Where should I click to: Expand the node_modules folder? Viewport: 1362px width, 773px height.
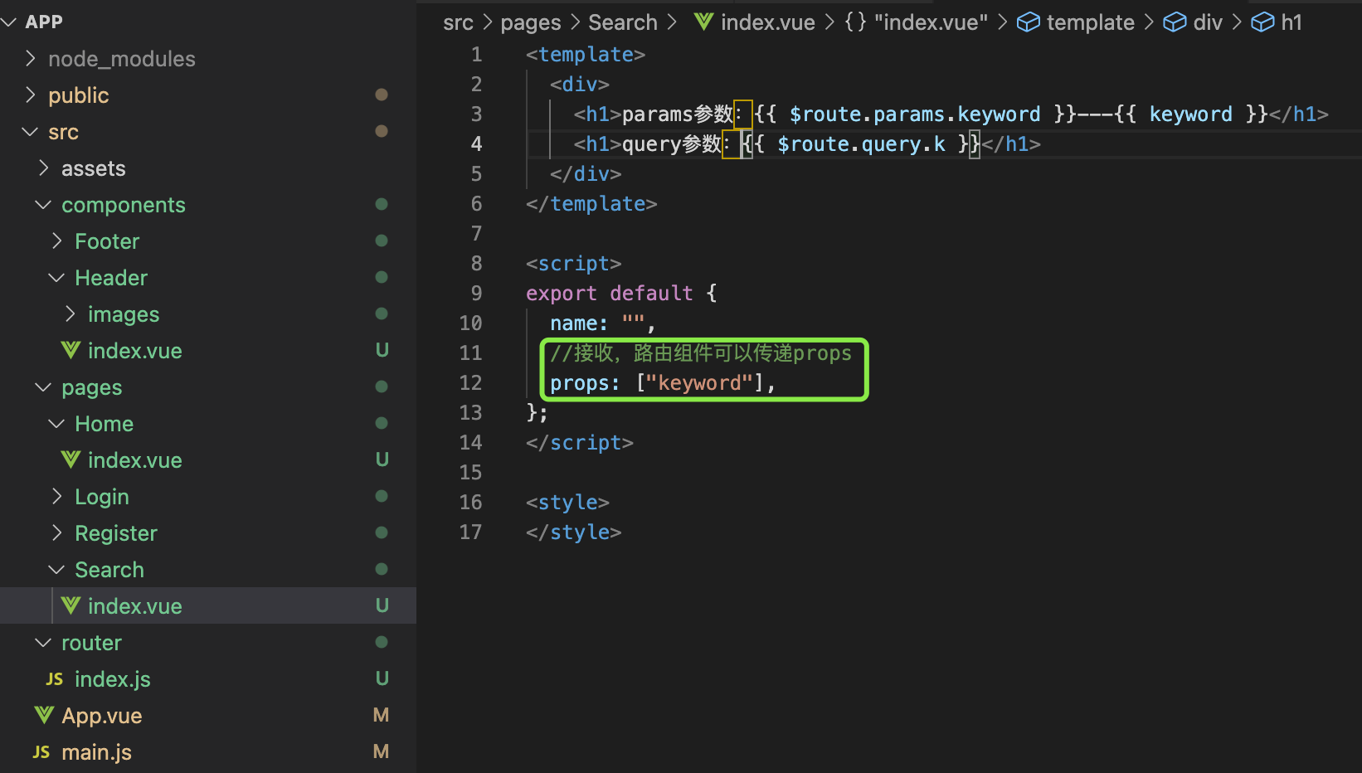(31, 59)
